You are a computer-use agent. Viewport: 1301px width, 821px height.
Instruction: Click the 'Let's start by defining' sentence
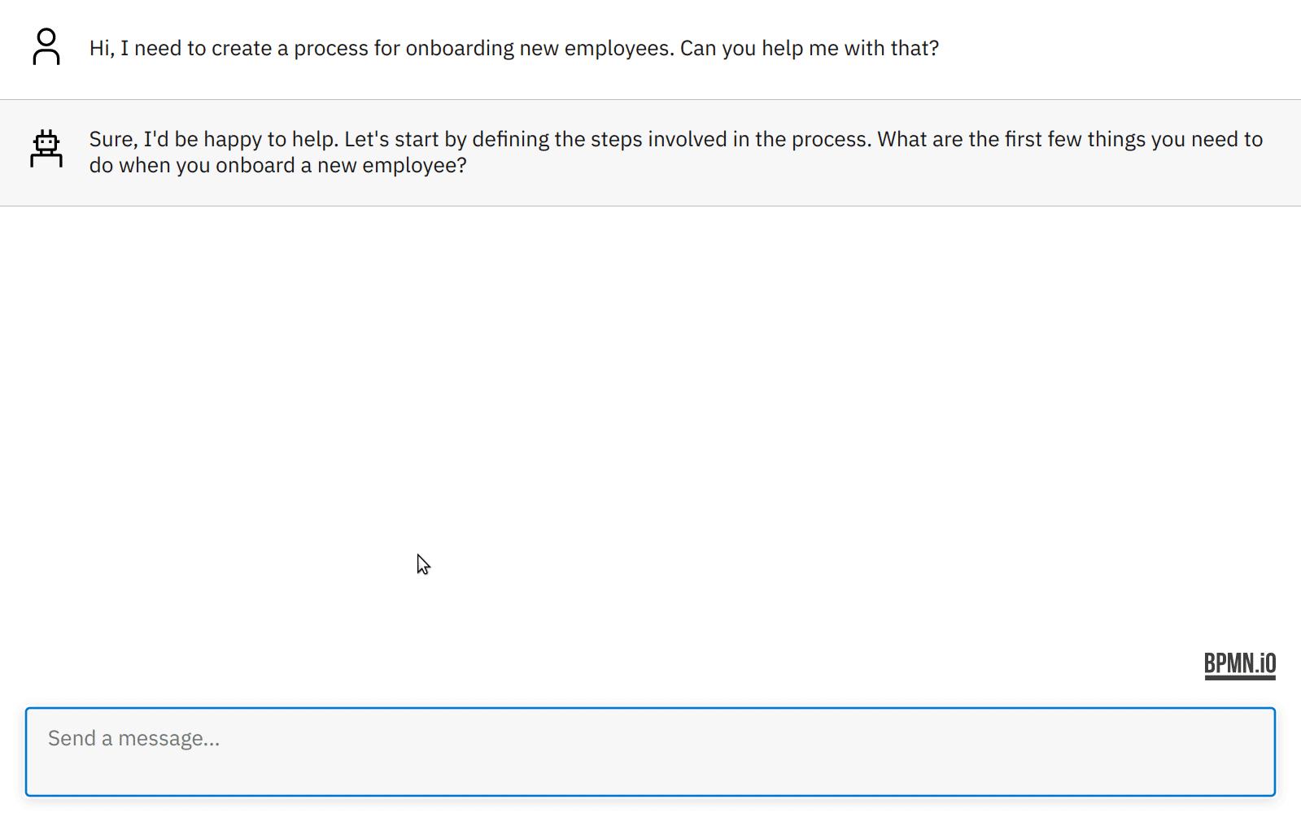447,140
